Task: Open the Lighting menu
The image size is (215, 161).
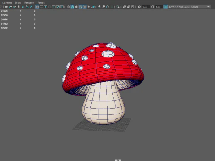Action: pyautogui.click(x=7, y=3)
